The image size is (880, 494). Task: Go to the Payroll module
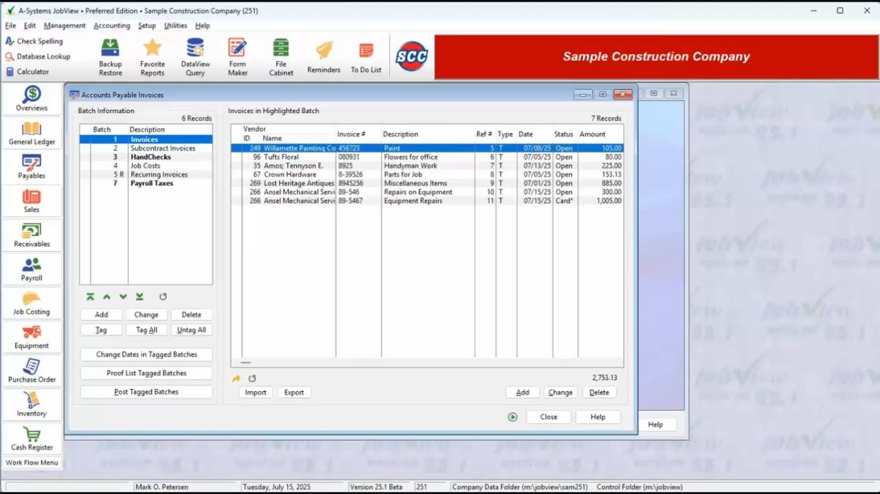[32, 270]
